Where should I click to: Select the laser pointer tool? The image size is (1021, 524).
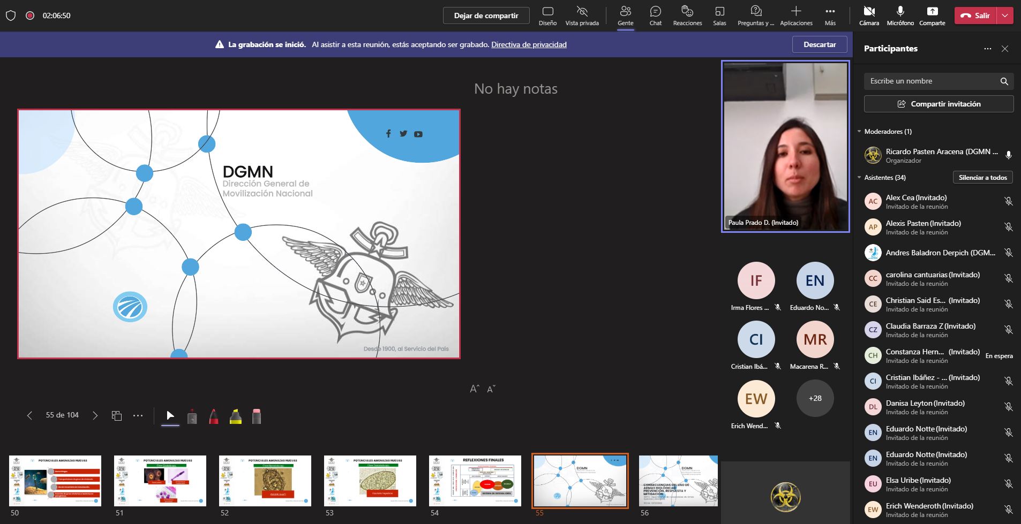tap(192, 416)
